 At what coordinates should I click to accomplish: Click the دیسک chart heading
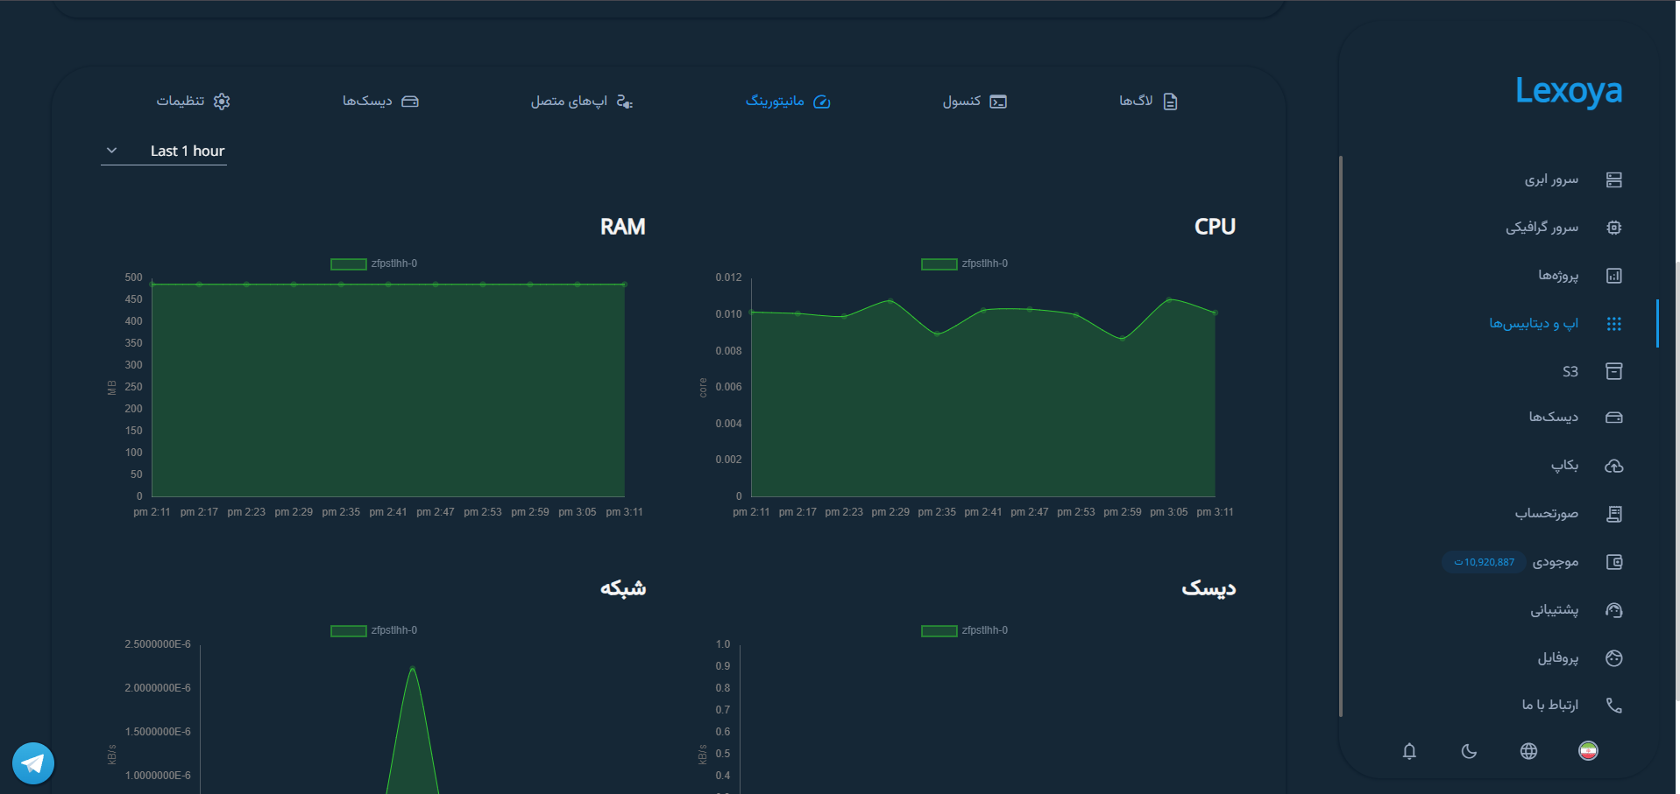click(1209, 588)
